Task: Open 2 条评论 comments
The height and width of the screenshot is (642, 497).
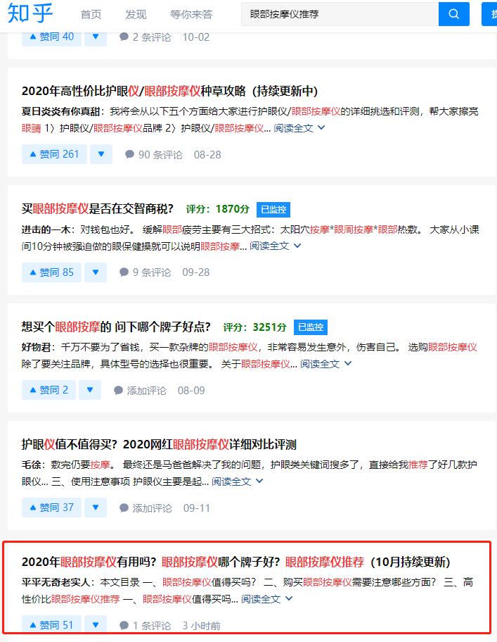Action: coord(145,37)
